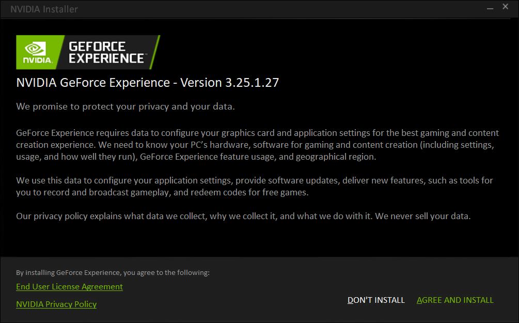Click the version number 3.25.1.27

click(x=252, y=82)
